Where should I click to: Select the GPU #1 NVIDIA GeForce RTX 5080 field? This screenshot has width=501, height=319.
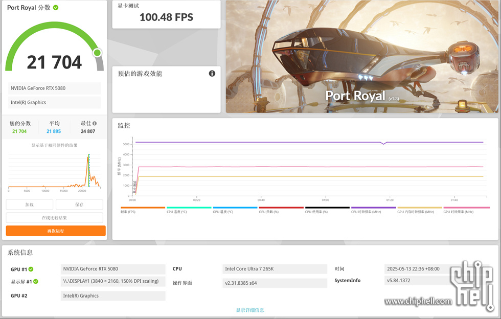[x=113, y=269]
